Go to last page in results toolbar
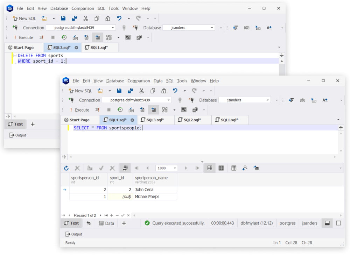This screenshot has width=350, height=255. tap(197, 168)
